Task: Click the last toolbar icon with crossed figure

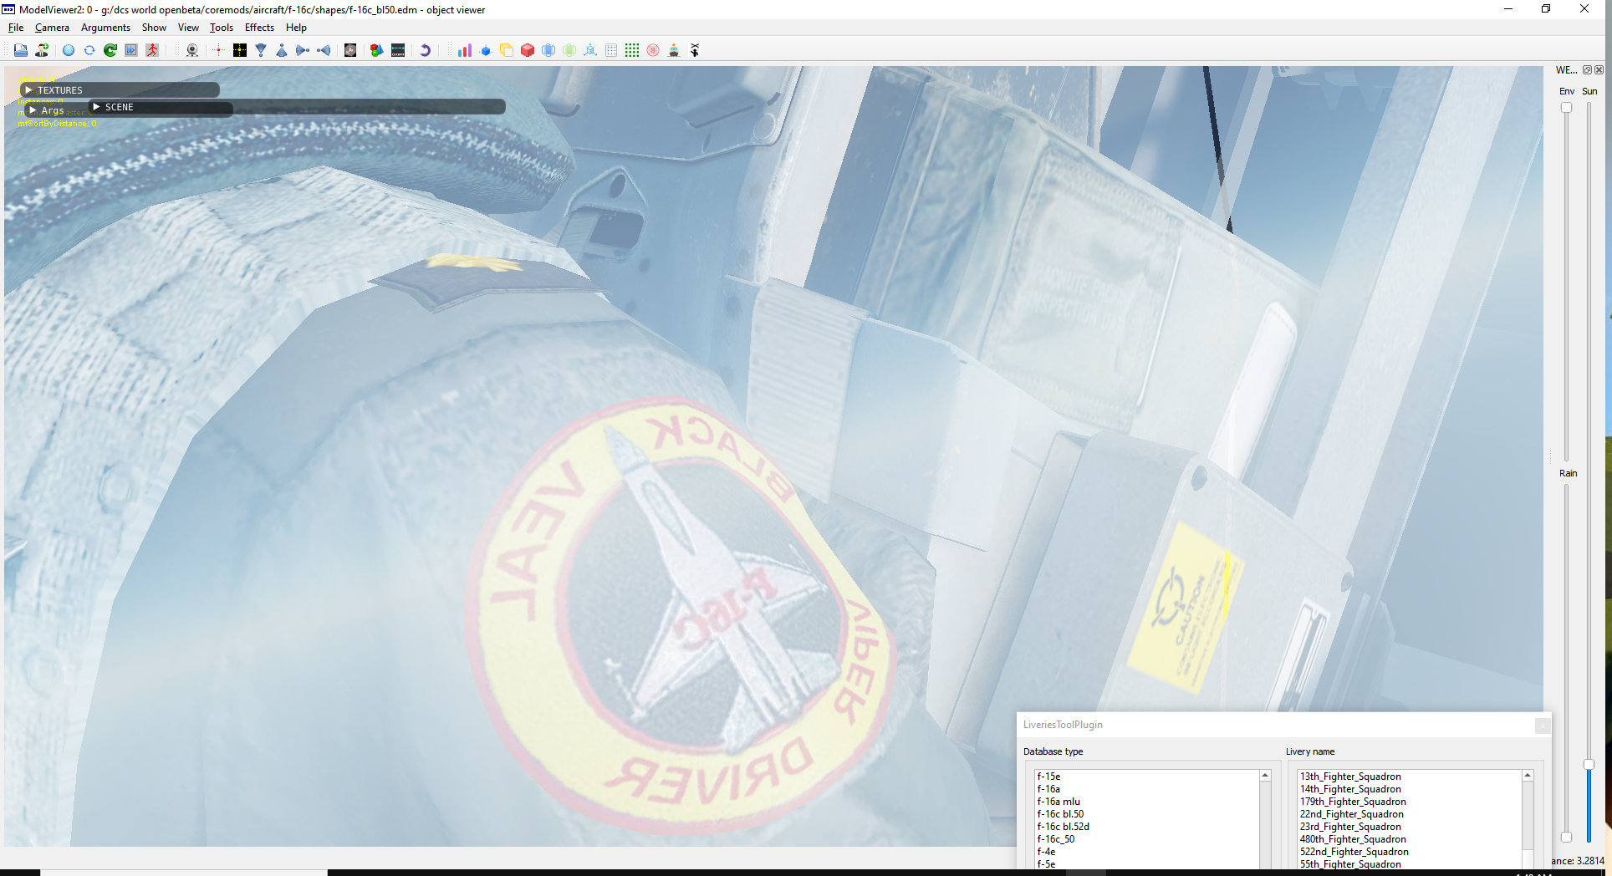Action: point(695,50)
